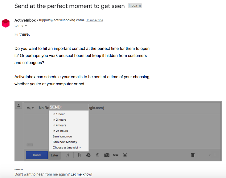Open text formatting options icon
This screenshot has width=226, height=178.
(68, 155)
